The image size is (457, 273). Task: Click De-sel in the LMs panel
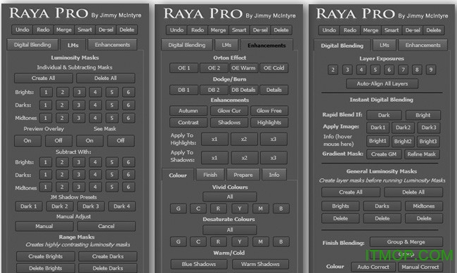pyautogui.click(x=105, y=29)
